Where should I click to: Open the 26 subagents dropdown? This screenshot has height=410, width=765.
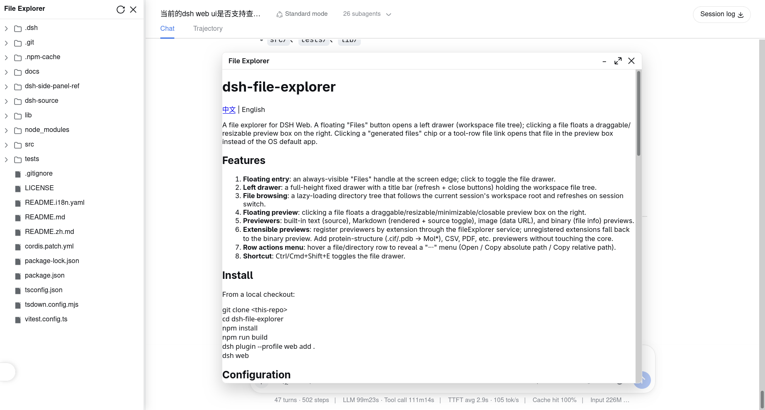(x=367, y=14)
